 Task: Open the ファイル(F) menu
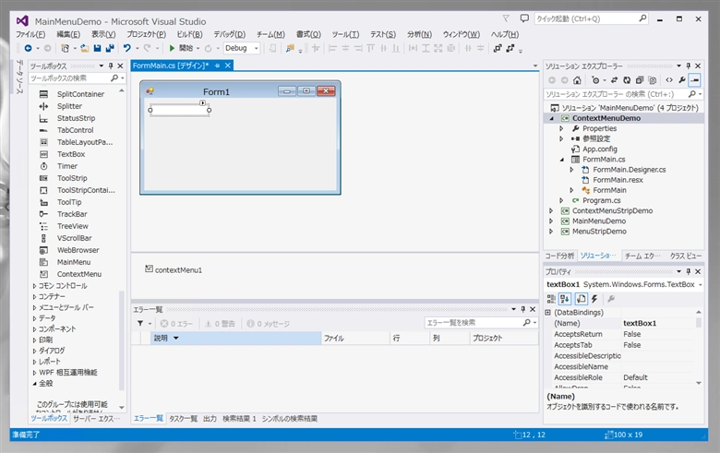[x=30, y=34]
